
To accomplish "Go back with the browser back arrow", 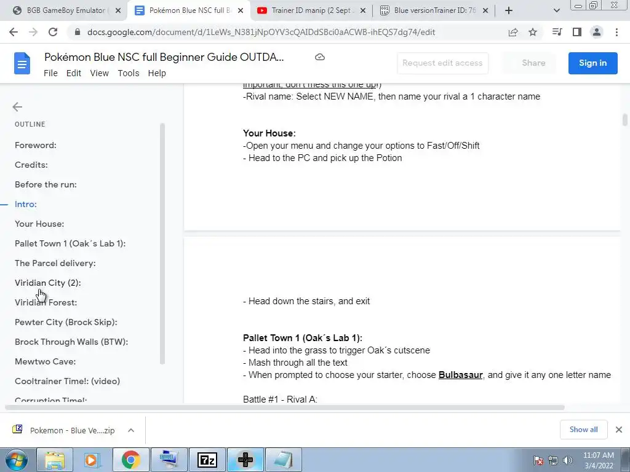I will (14, 32).
